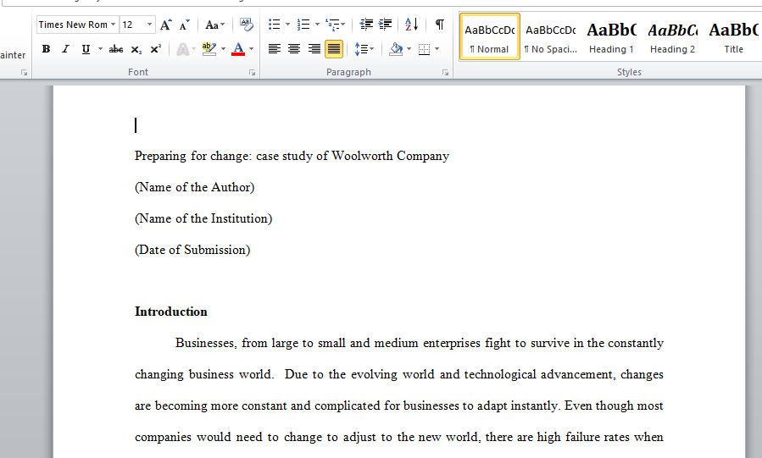Viewport: 762px width, 458px height.
Task: Apply the Title style
Action: (733, 37)
